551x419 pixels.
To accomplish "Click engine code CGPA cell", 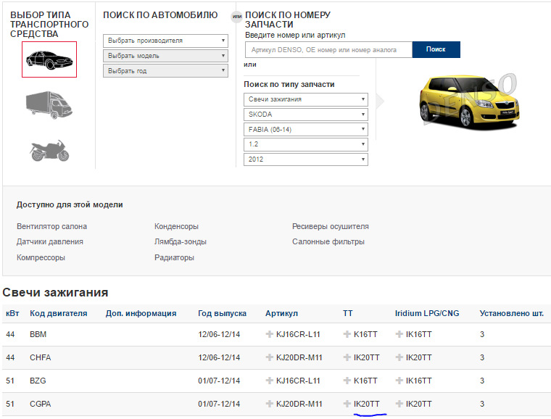I will 40,404.
